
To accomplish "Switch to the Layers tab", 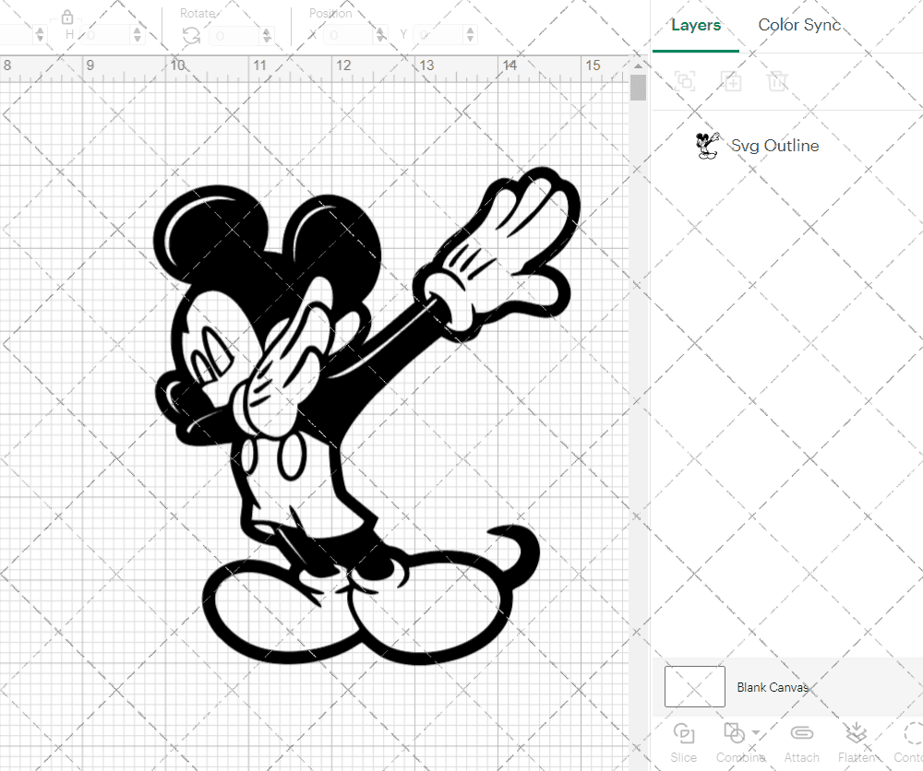I will (696, 25).
